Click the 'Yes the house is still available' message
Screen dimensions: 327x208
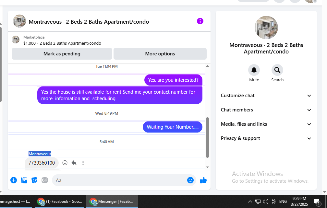[120, 95]
